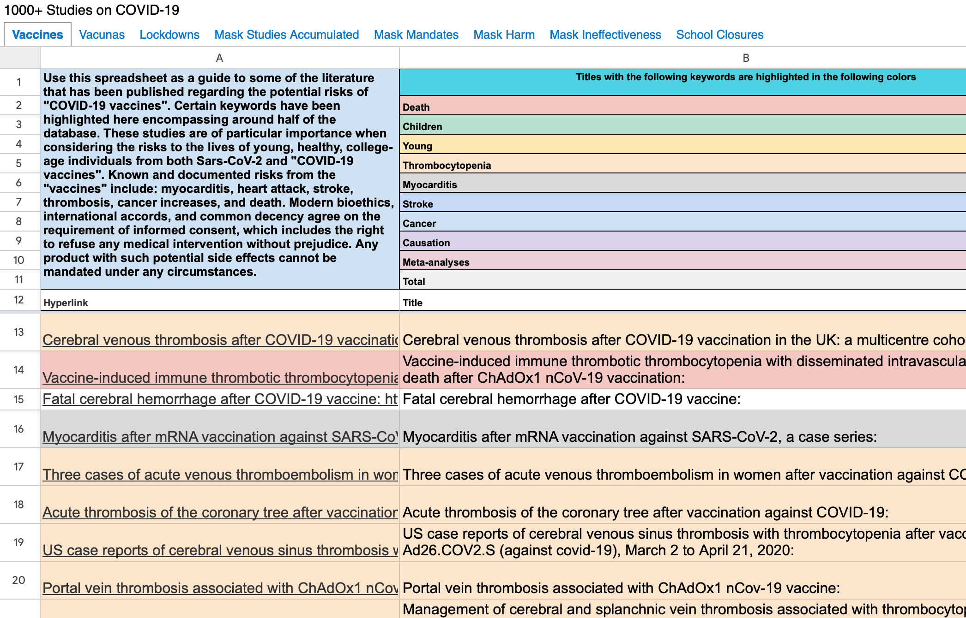Select column B header
The image size is (966, 618).
[745, 58]
